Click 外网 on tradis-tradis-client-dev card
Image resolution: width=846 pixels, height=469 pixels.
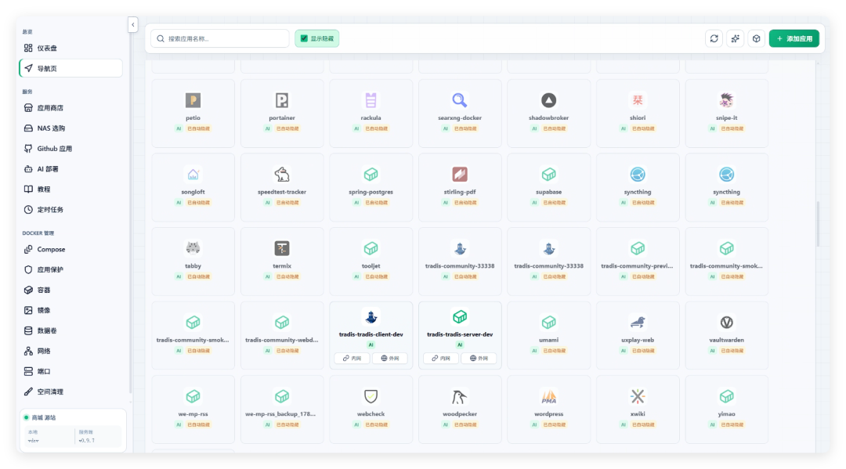389,358
